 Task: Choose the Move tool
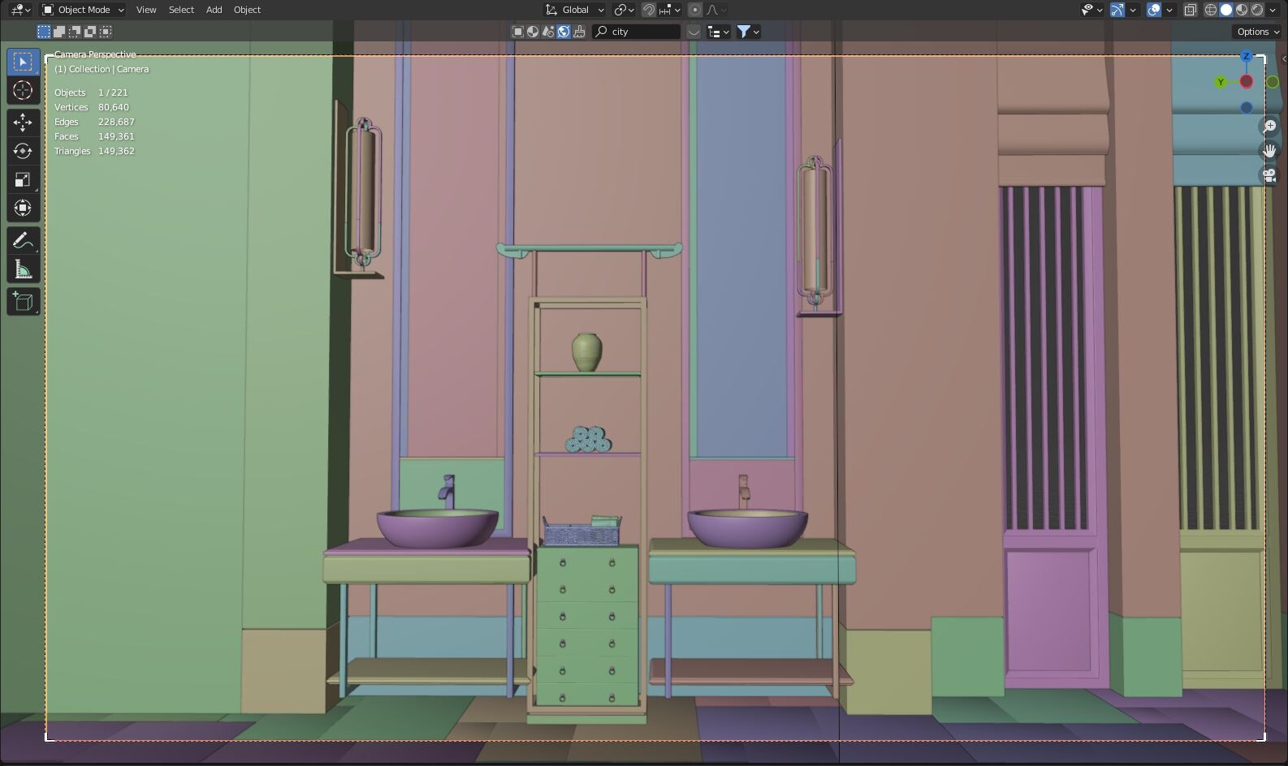(x=23, y=123)
